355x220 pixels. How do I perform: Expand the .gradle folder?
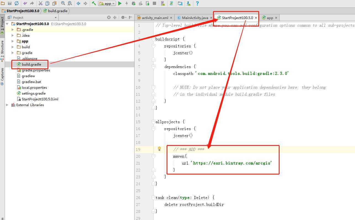pos(12,29)
